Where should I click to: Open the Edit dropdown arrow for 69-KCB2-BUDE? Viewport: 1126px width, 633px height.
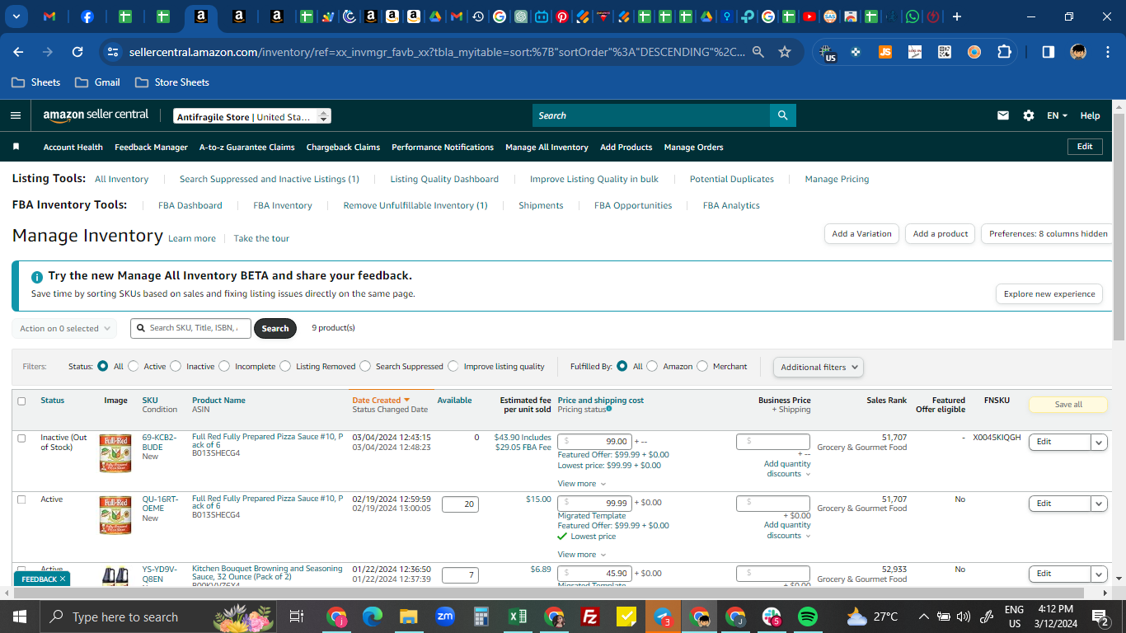[1099, 442]
